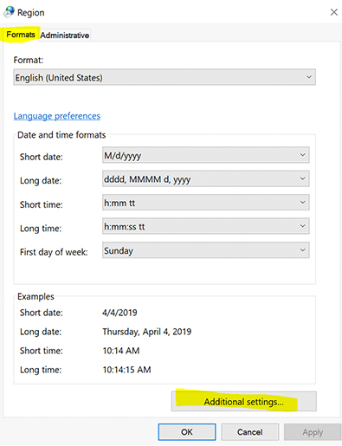Open the Long time format dropdown
This screenshot has width=342, height=446.
tap(206, 226)
